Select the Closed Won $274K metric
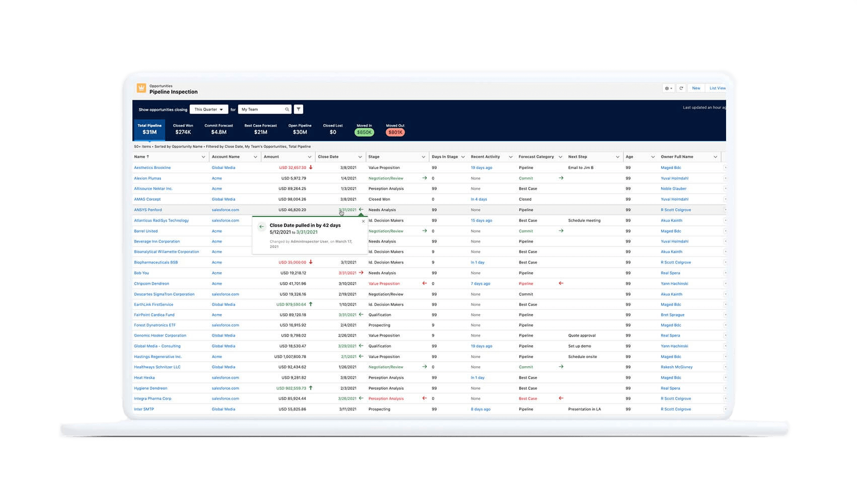 click(183, 129)
